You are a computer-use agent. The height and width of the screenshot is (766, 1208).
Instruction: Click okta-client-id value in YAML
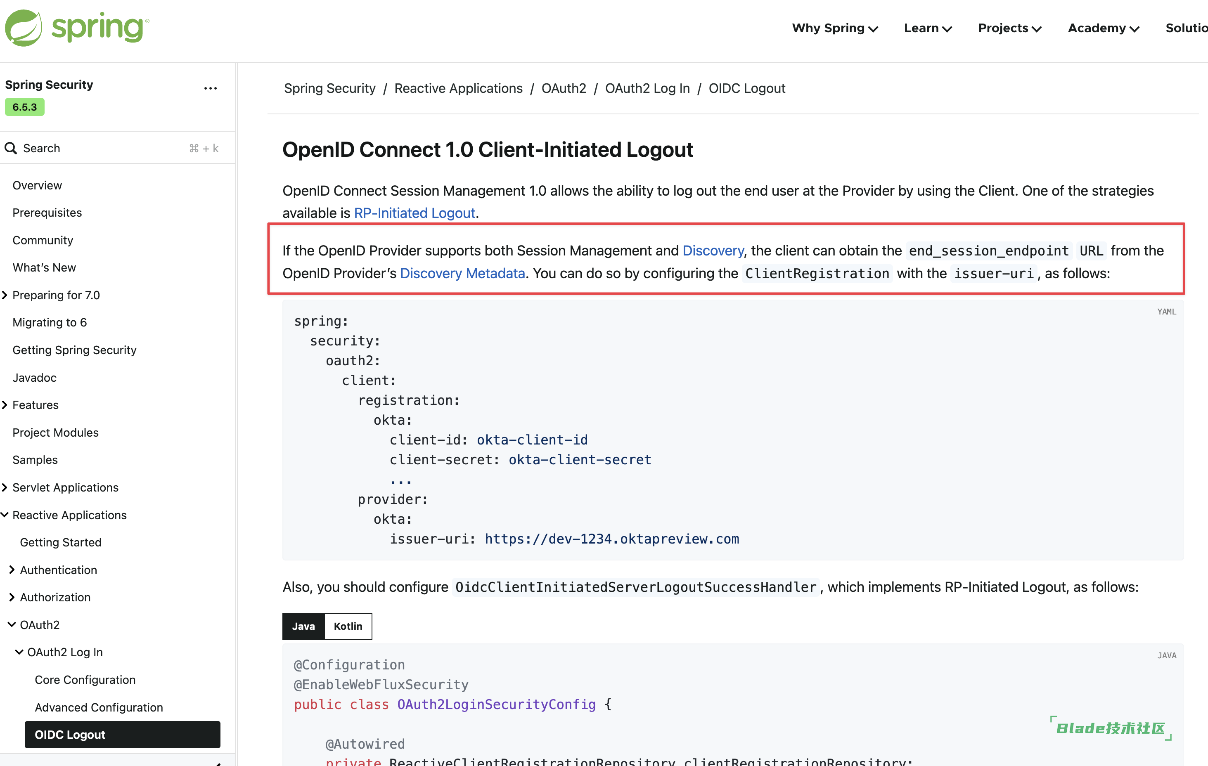pos(532,440)
